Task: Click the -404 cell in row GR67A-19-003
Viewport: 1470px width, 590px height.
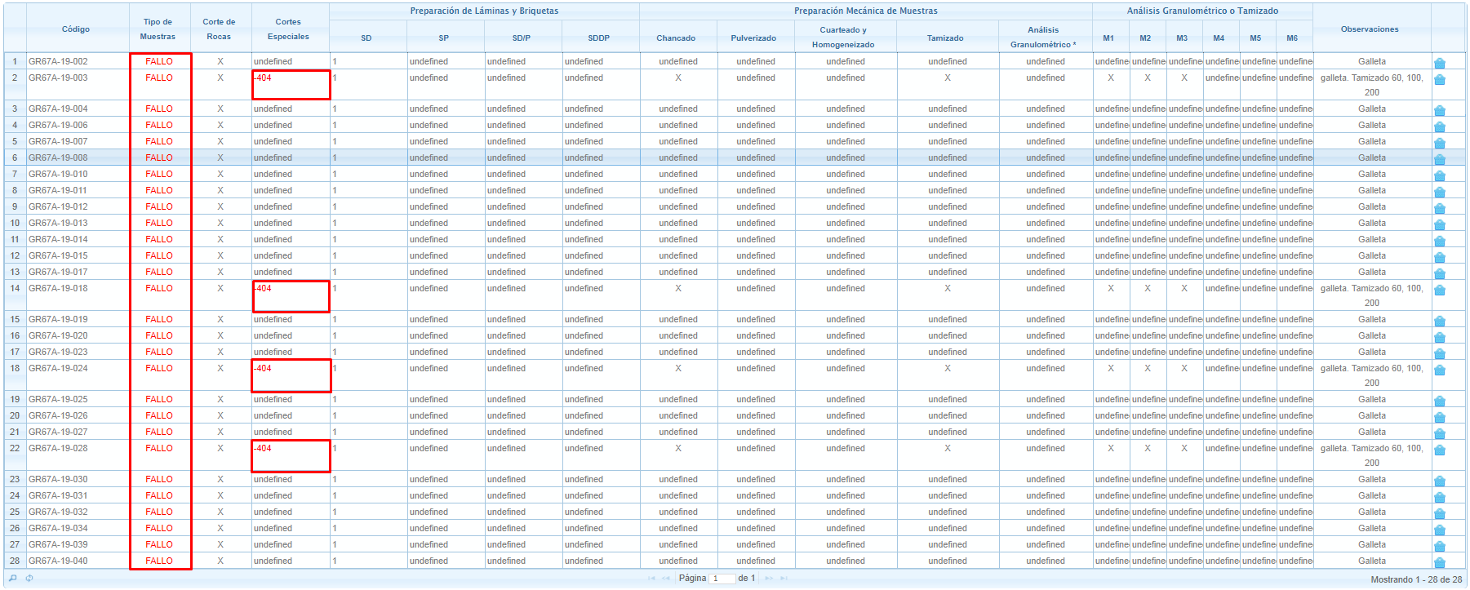Action: [291, 85]
